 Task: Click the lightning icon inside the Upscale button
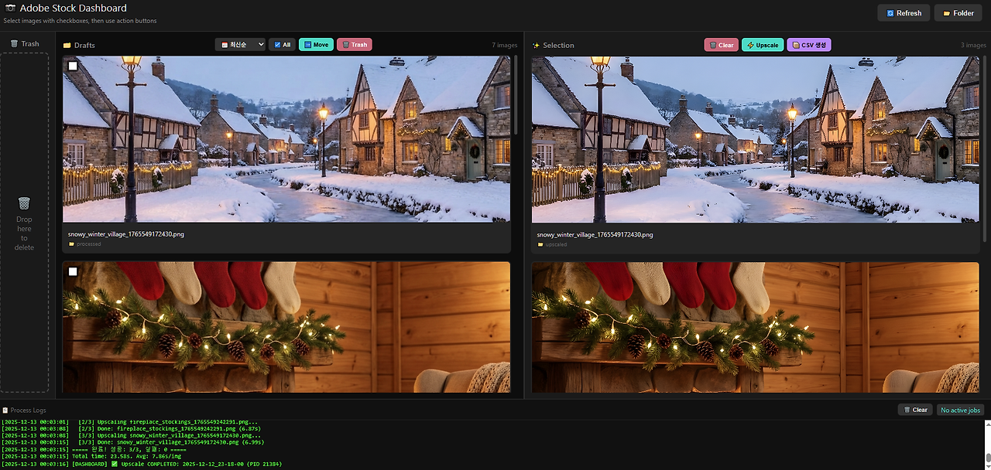pyautogui.click(x=750, y=44)
